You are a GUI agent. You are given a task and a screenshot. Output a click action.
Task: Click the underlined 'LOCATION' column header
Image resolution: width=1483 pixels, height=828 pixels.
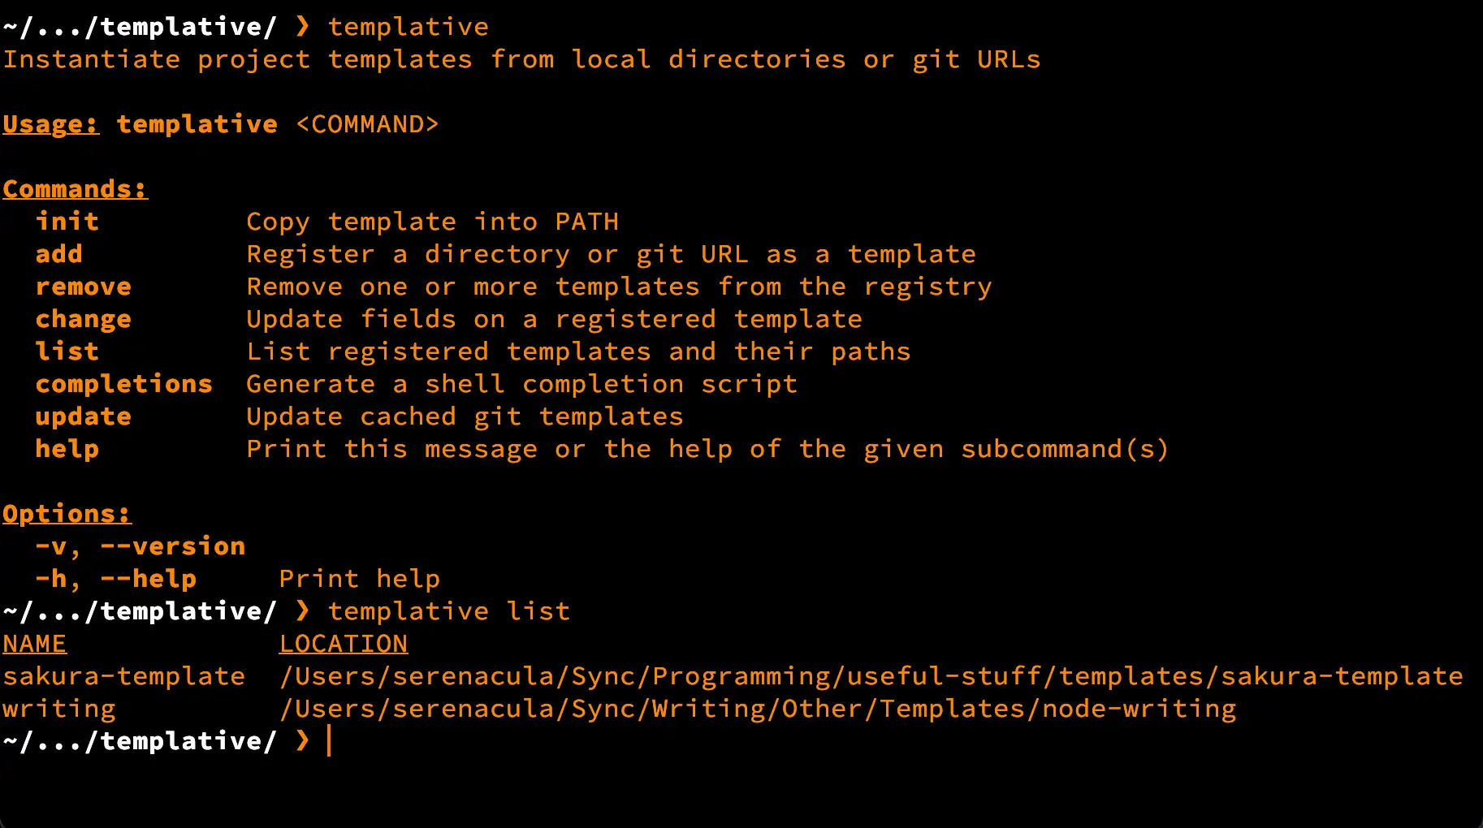pyautogui.click(x=344, y=644)
